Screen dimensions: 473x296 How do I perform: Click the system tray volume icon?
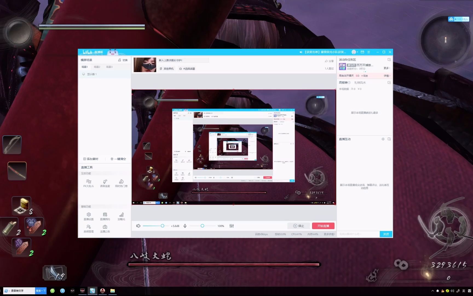(452, 291)
